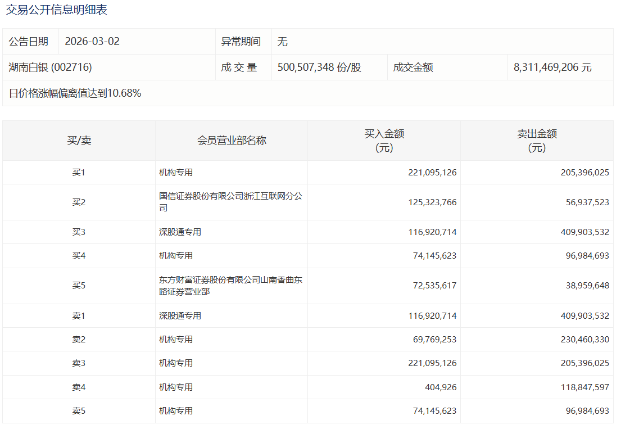
Task: Click 国信证券股份有限公司浙江互联网分公司 branch name
Action: (229, 202)
